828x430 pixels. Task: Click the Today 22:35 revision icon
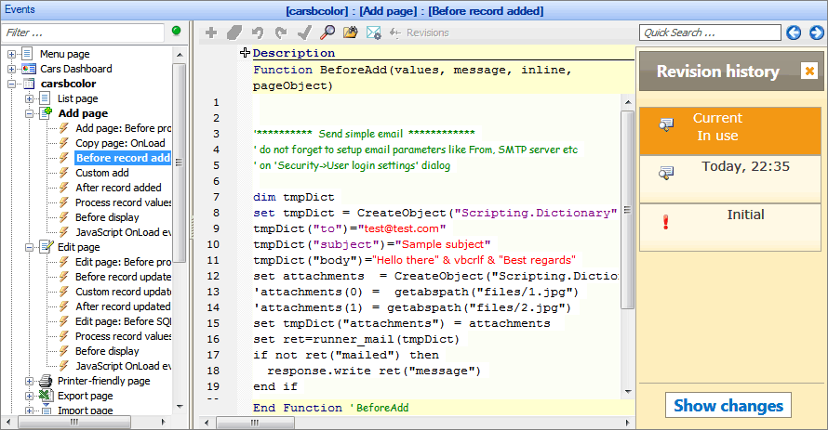[x=666, y=173]
